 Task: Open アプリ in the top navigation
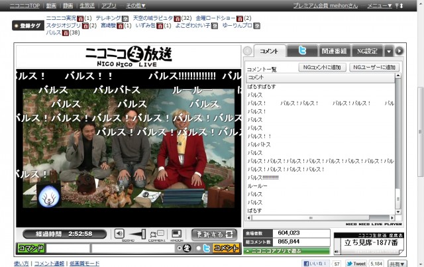(109, 6)
